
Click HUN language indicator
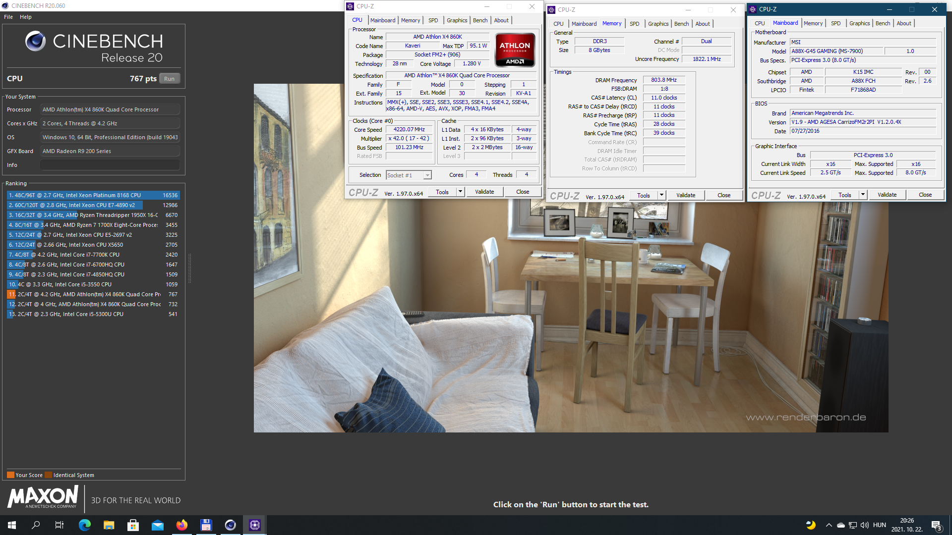(880, 525)
